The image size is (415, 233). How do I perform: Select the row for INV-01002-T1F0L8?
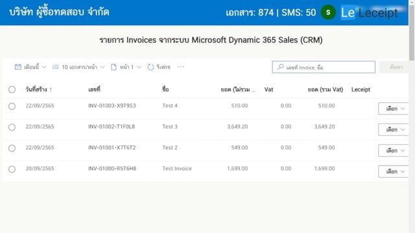(x=12, y=127)
